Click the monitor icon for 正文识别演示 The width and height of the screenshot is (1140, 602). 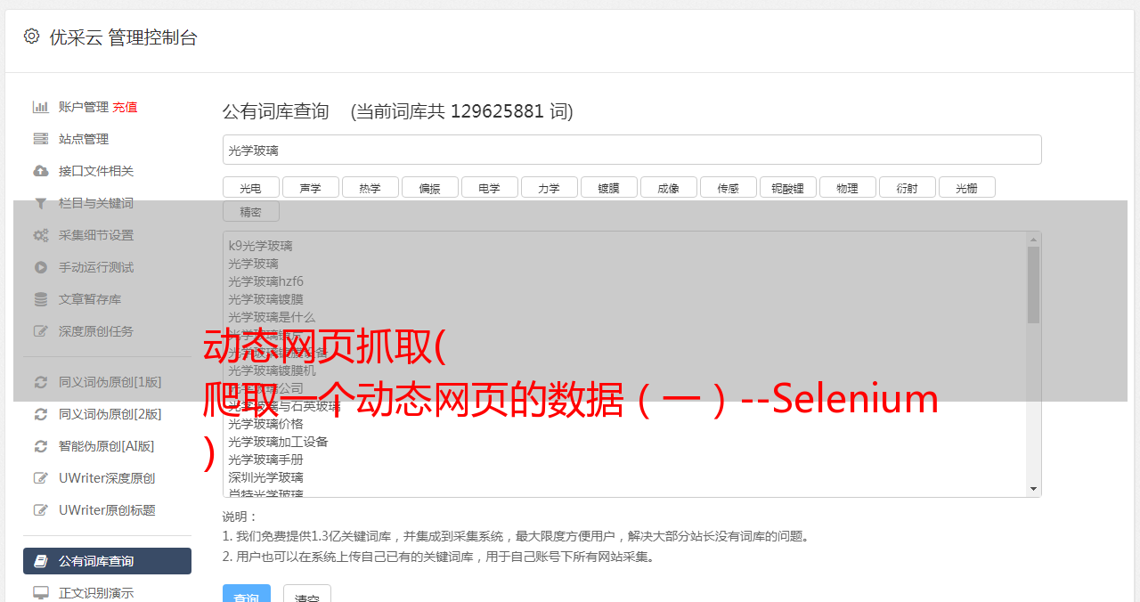click(x=41, y=592)
